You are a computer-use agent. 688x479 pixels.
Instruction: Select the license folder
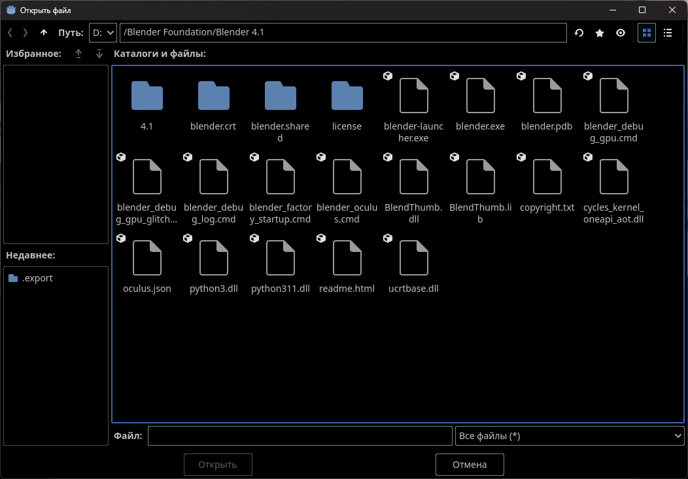[x=347, y=107]
